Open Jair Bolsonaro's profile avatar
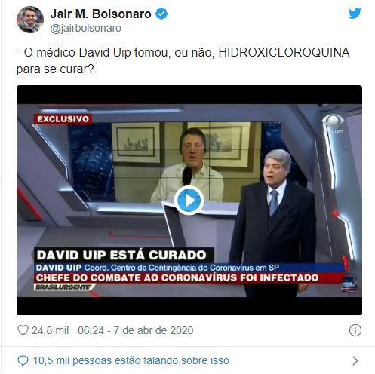This screenshot has width=375, height=374. 30,20
